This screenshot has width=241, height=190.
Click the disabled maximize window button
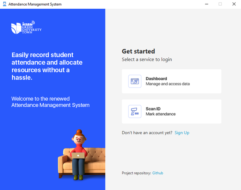220,4
